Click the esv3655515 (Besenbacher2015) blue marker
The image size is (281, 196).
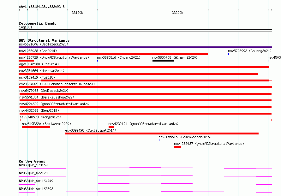(x=159, y=140)
